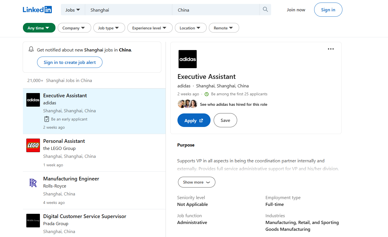Click the 1 week ago posting date
388x237 pixels.
[x=53, y=165]
